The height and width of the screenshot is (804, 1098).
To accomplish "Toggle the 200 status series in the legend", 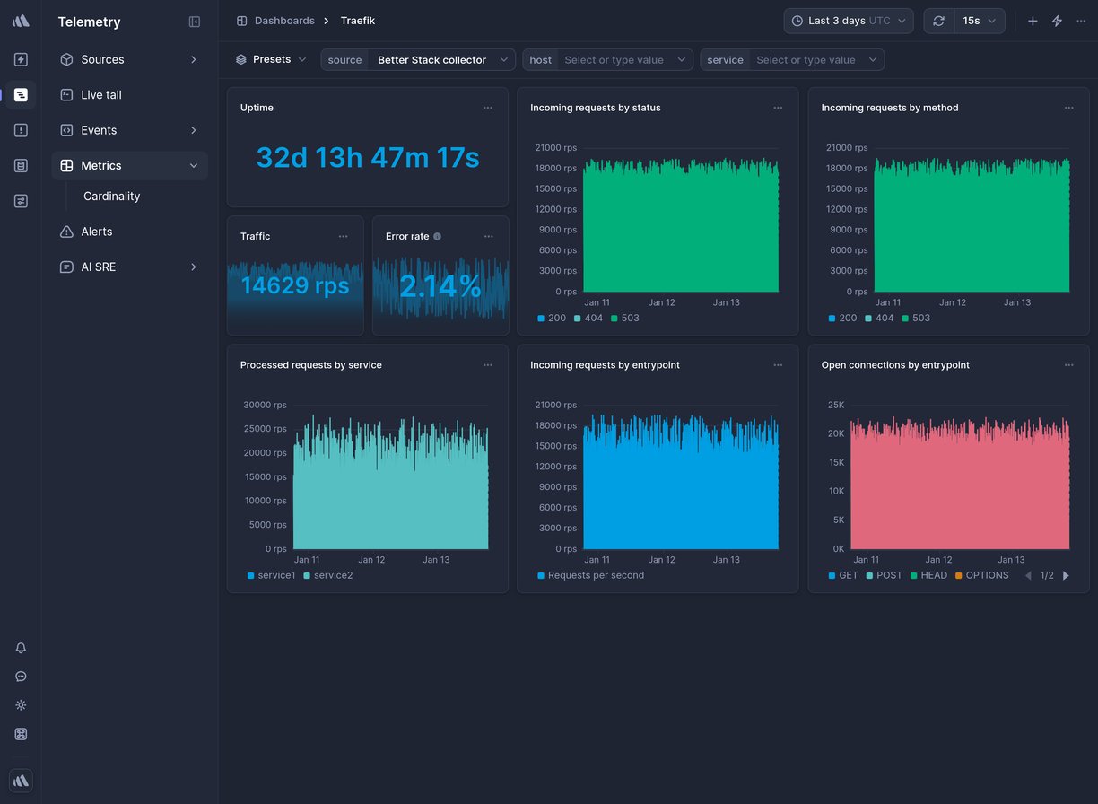I will point(551,318).
